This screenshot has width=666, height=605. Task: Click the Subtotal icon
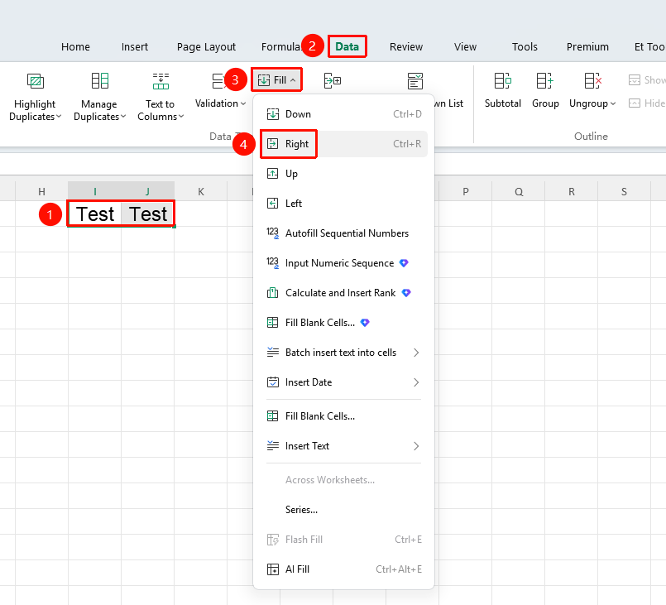(502, 81)
